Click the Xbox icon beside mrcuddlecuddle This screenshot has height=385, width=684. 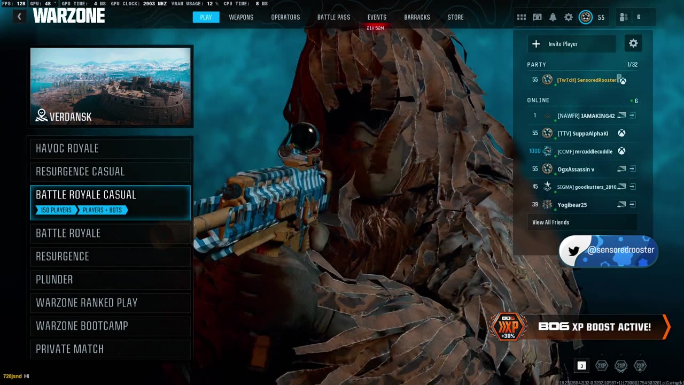click(621, 151)
